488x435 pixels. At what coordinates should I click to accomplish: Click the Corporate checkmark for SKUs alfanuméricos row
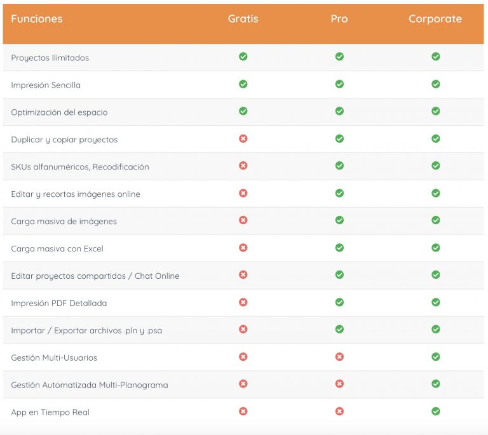(x=435, y=166)
